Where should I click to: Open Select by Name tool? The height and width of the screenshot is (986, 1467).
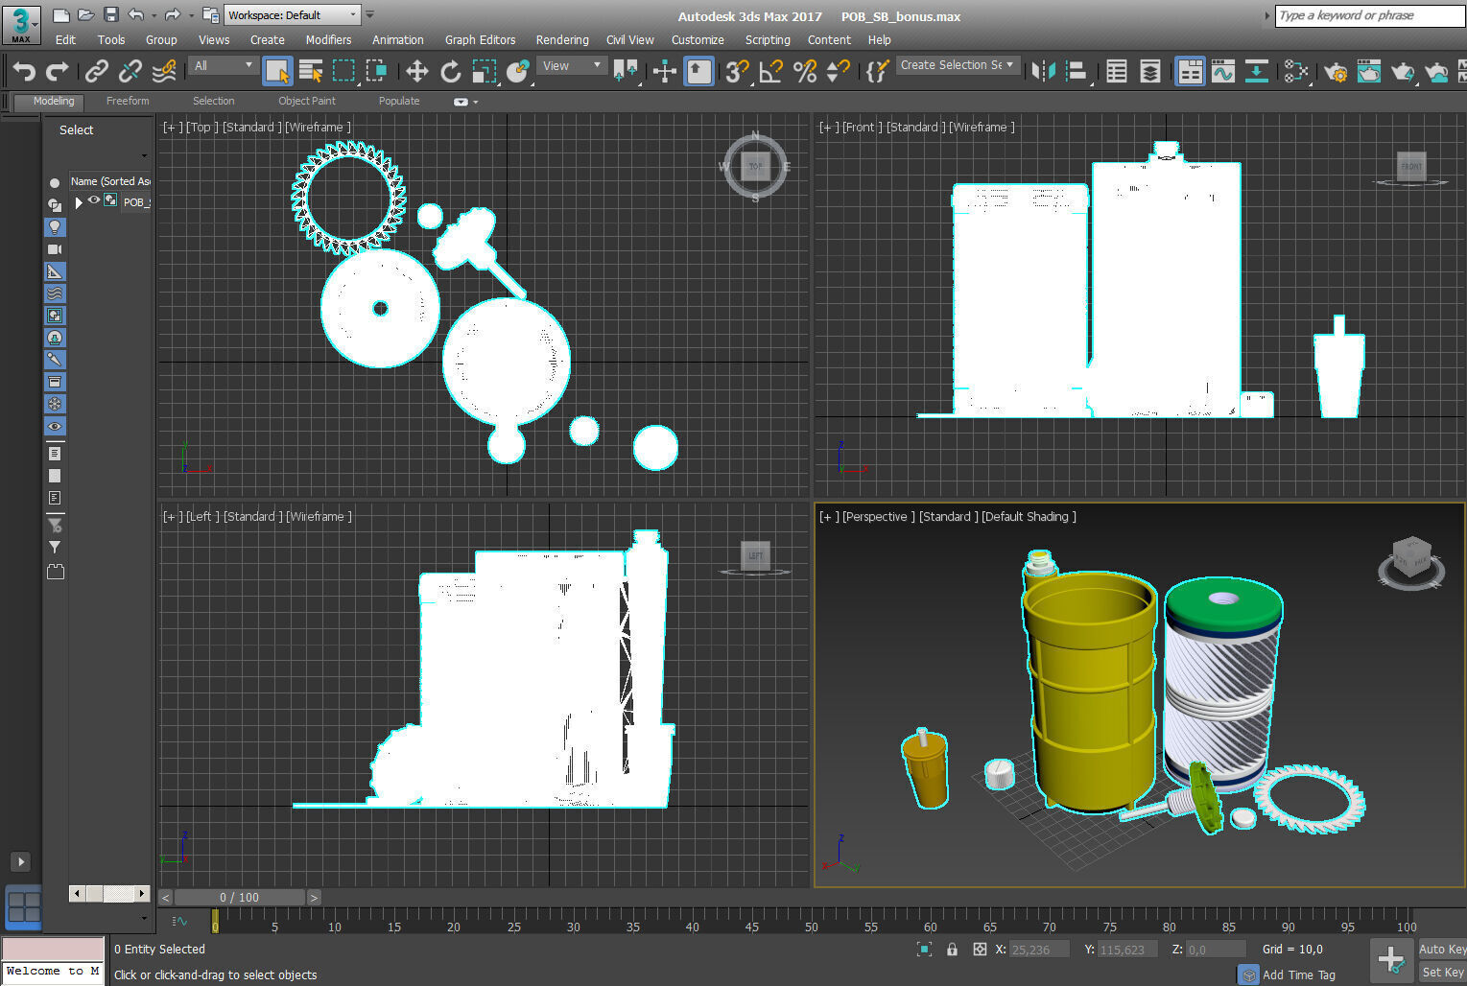[x=310, y=71]
